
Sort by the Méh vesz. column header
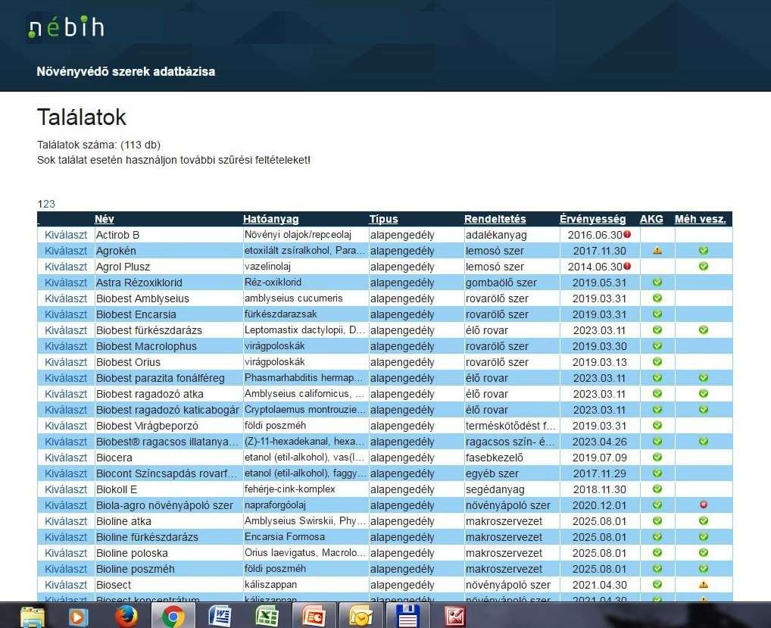click(x=701, y=219)
